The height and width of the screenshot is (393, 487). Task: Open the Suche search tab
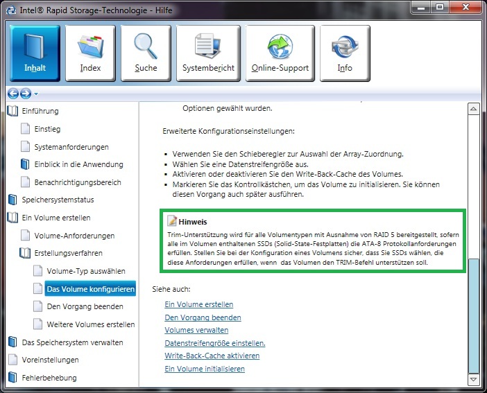(x=146, y=53)
